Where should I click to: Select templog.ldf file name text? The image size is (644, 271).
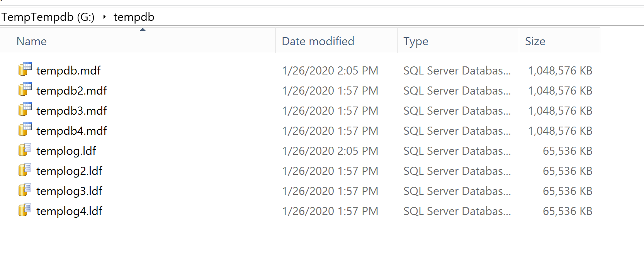[66, 151]
